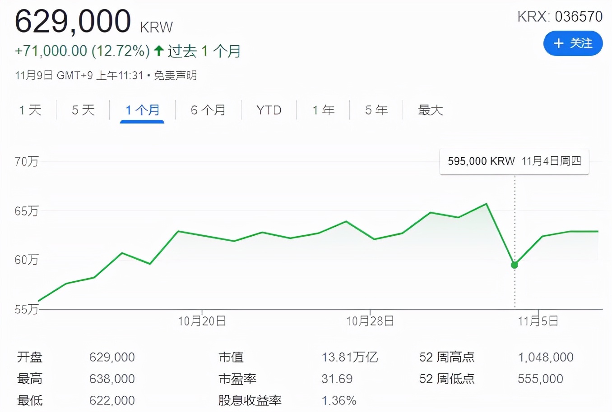Image resolution: width=612 pixels, height=412 pixels.
Task: Follow the stock via the 关注 button
Action: click(x=573, y=44)
